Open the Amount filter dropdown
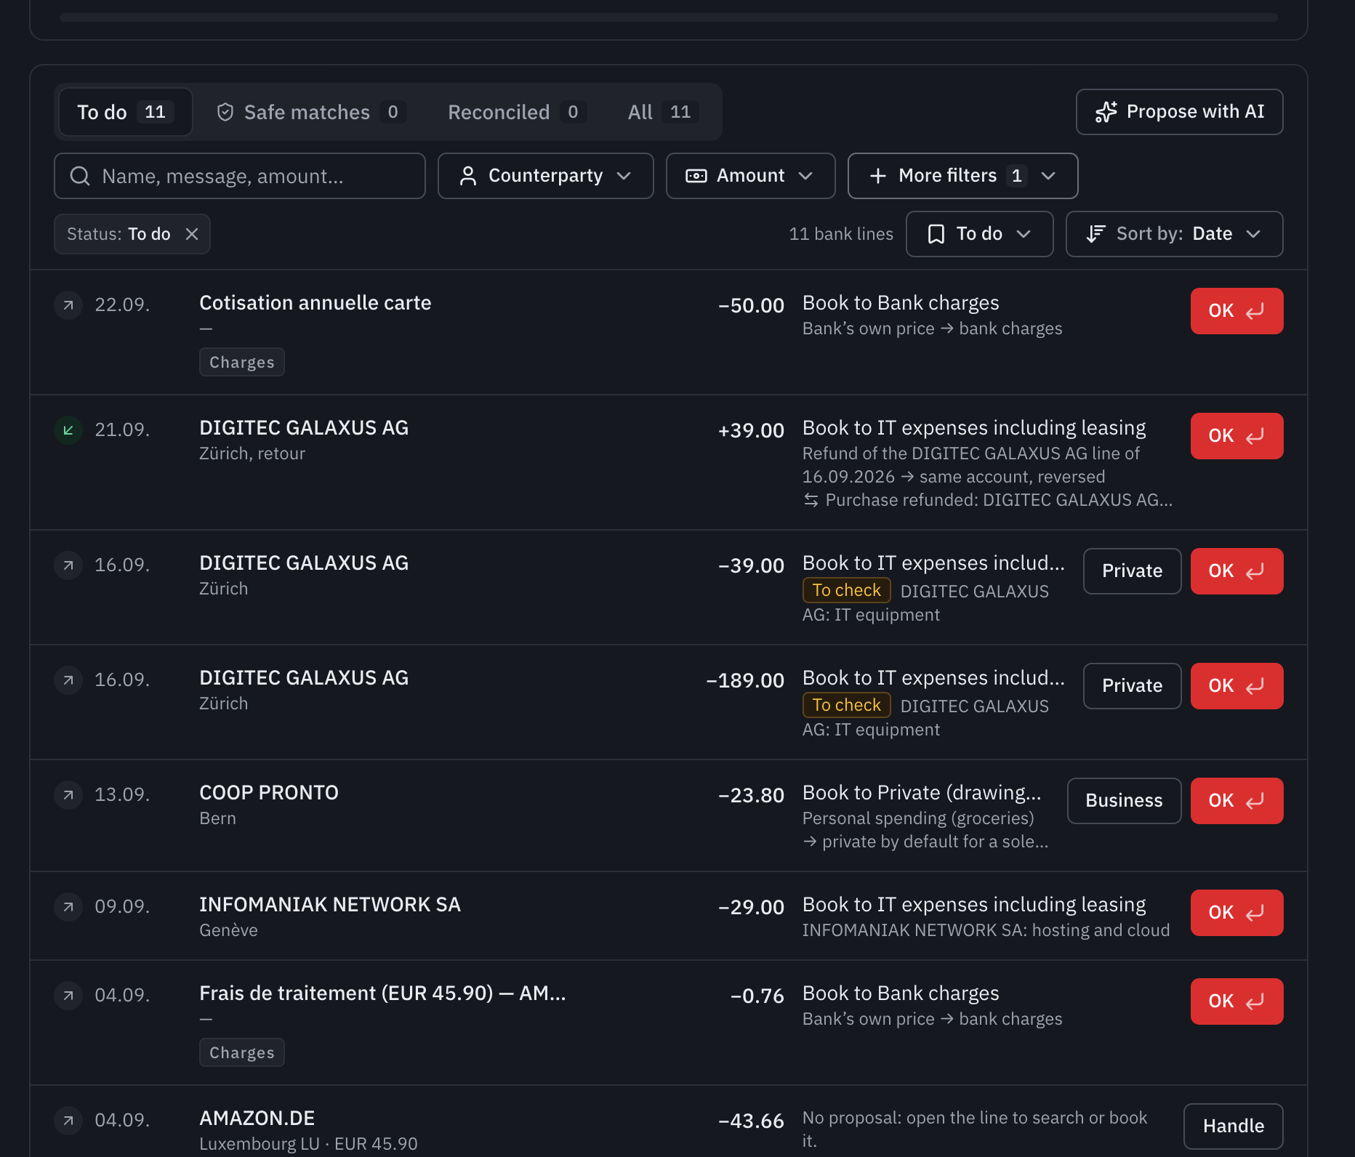The image size is (1355, 1157). [x=751, y=176]
